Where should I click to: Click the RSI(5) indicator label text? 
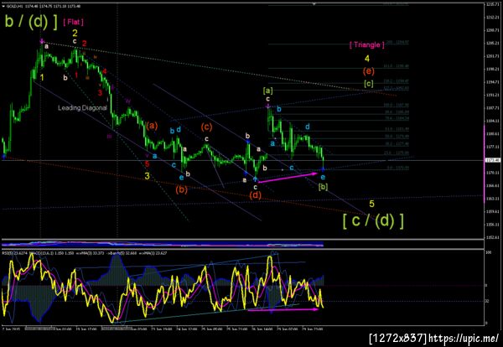pyautogui.click(x=15, y=253)
